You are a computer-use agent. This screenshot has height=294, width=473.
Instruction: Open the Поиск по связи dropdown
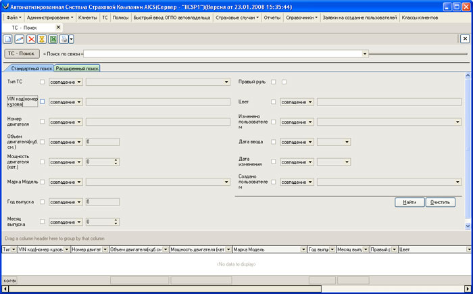365,53
